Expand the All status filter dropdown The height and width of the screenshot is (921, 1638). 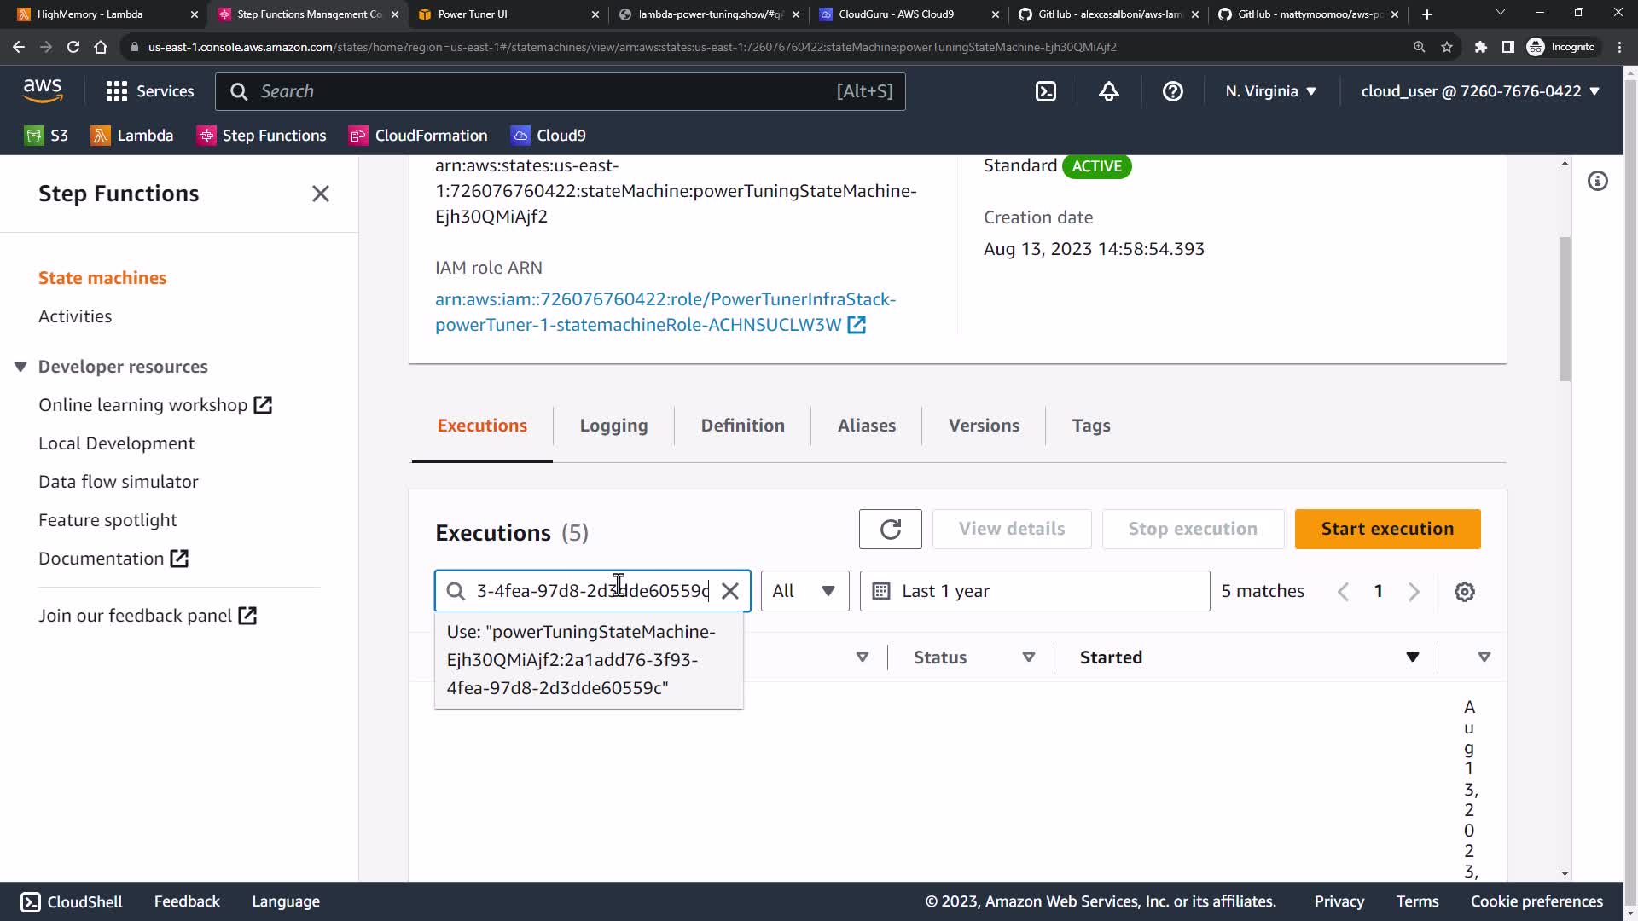[x=804, y=591]
